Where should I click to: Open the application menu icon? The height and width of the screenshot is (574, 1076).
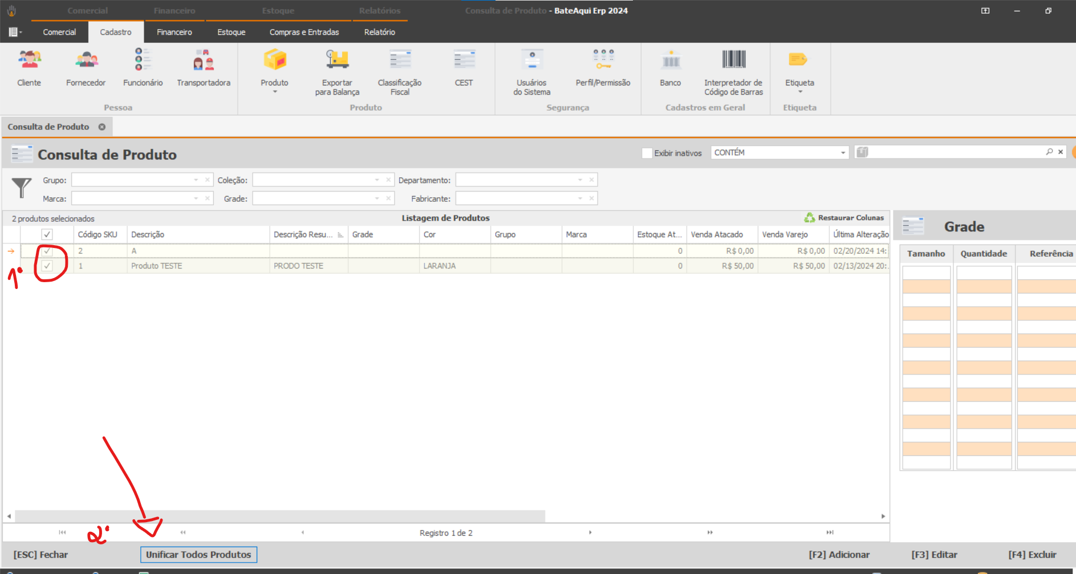click(x=14, y=32)
